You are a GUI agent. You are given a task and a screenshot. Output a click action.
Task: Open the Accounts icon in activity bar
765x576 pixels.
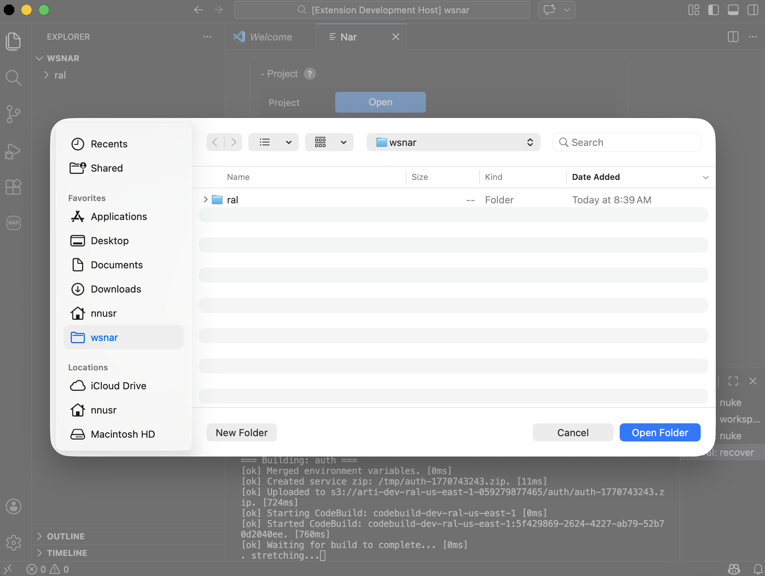pyautogui.click(x=13, y=506)
